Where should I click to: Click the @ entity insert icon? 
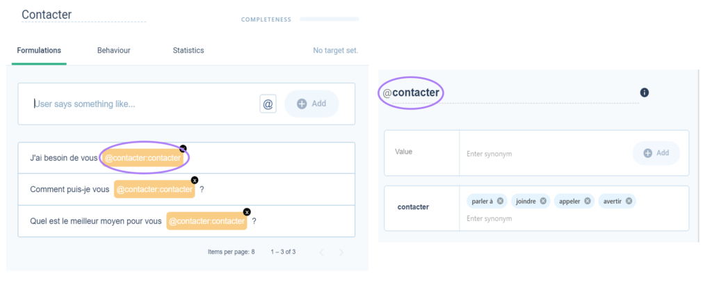point(268,104)
